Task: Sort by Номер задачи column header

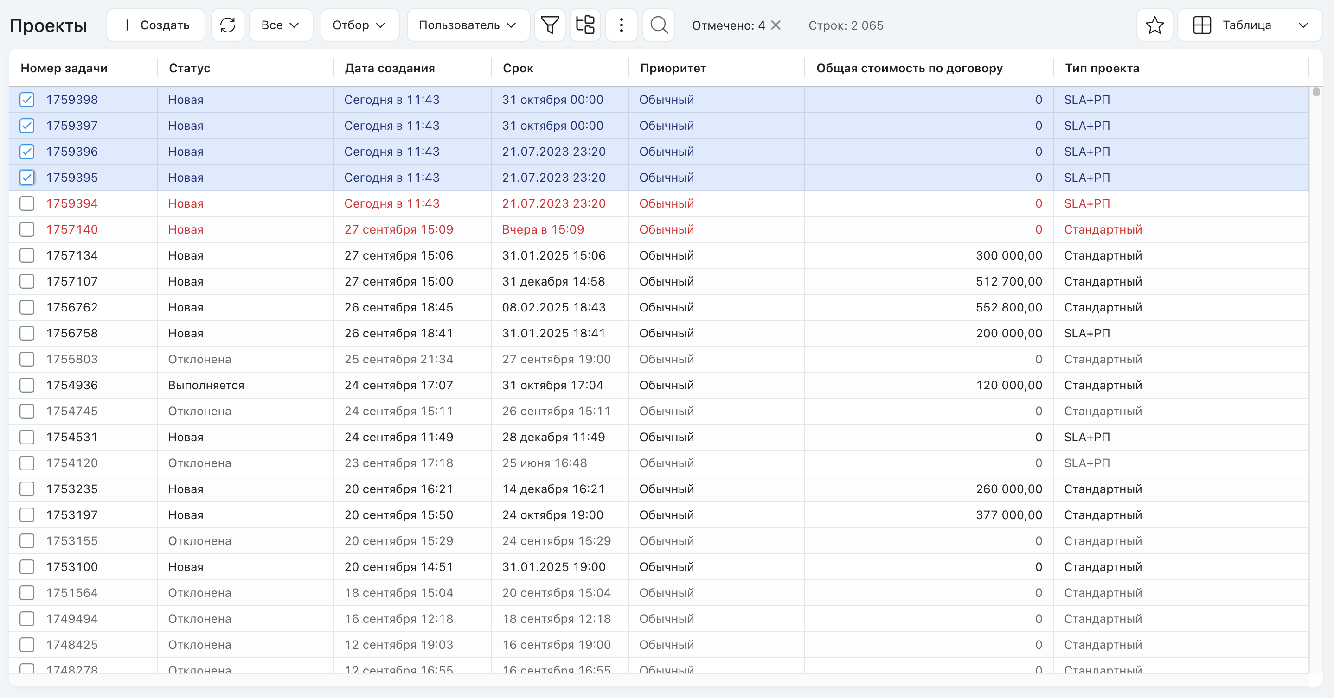Action: [x=64, y=68]
